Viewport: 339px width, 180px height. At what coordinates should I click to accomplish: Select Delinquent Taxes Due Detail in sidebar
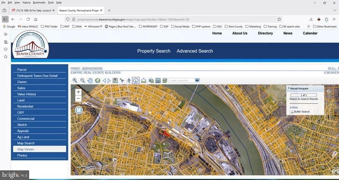point(37,76)
